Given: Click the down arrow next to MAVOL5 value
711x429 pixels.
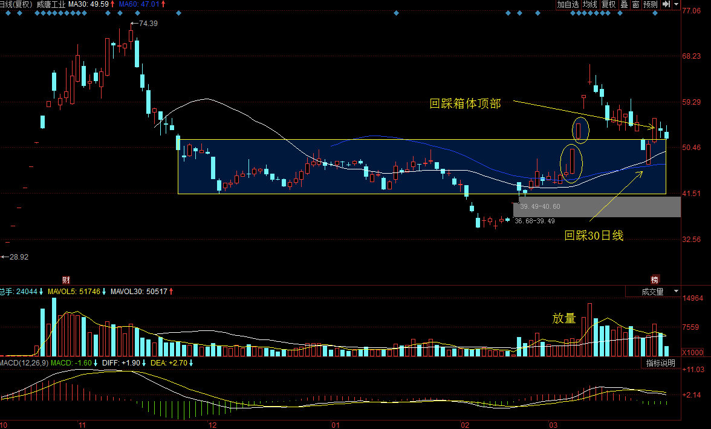Looking at the screenshot, I should tap(104, 292).
